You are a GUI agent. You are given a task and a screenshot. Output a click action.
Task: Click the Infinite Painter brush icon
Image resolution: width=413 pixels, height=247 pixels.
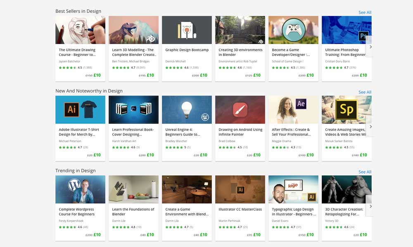tap(240, 110)
